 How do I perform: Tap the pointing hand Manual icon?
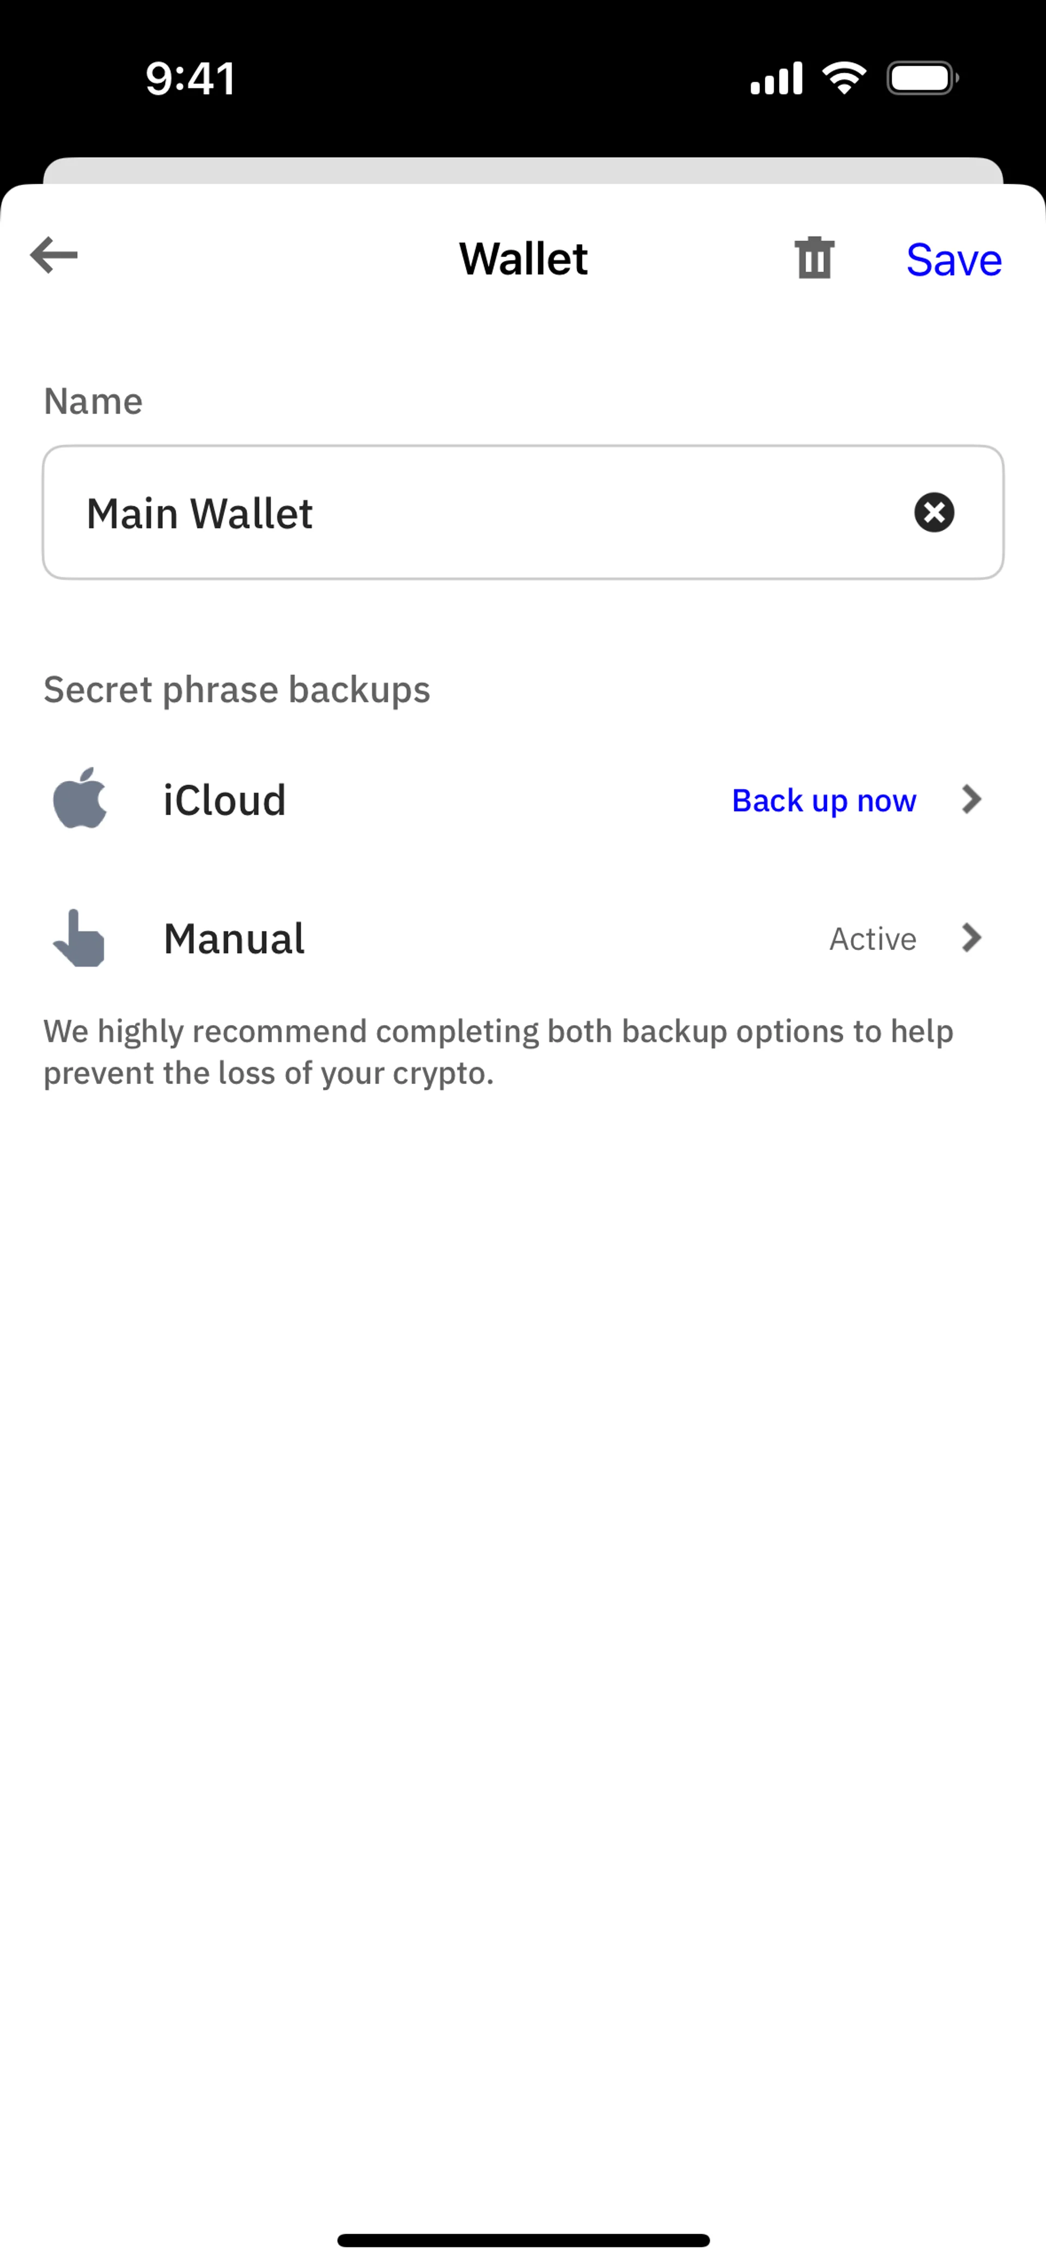click(x=79, y=938)
